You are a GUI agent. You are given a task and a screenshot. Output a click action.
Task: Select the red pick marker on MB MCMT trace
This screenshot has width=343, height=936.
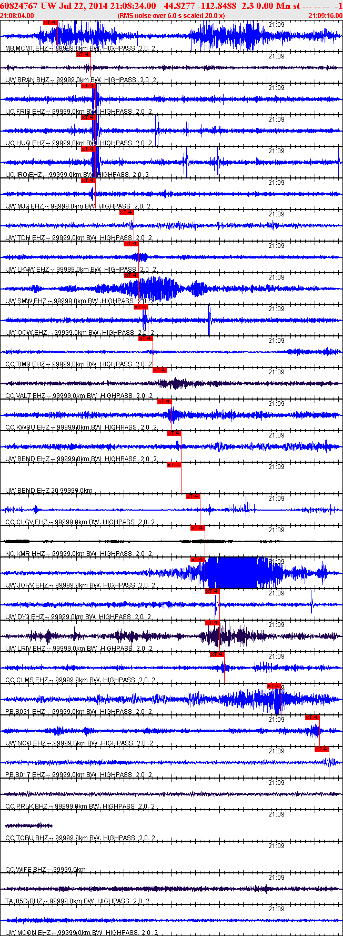50,23
